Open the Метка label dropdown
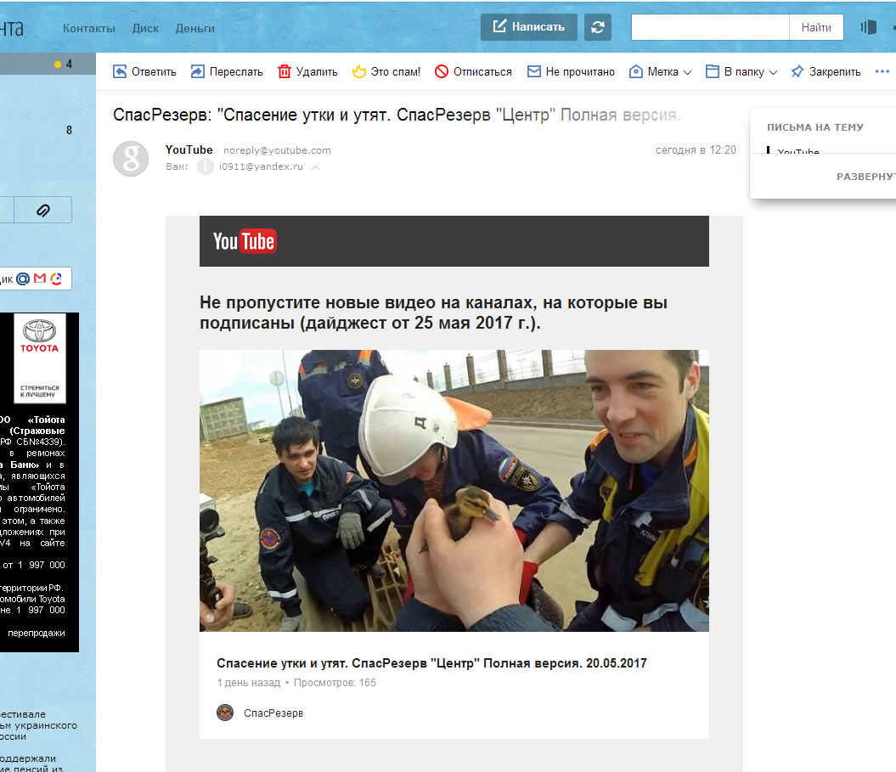The height and width of the screenshot is (772, 896). click(x=661, y=72)
